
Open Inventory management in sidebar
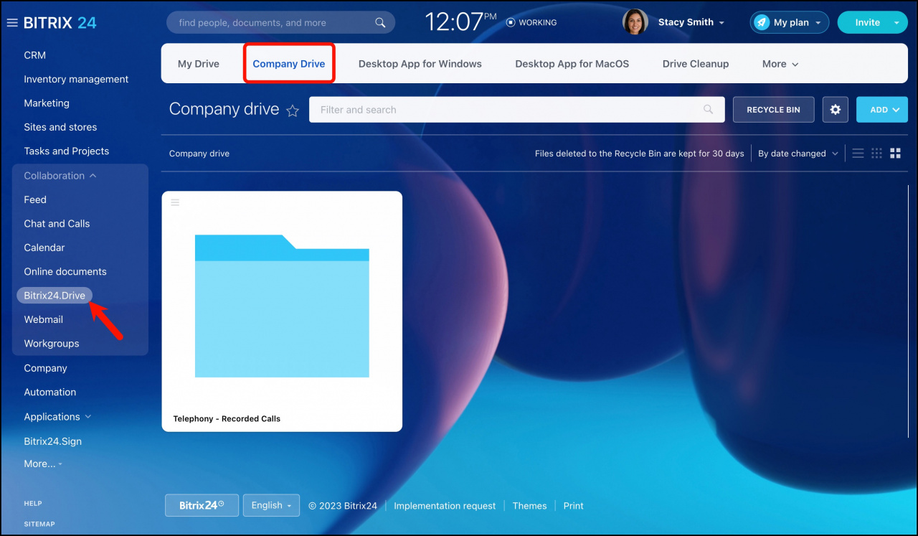point(76,79)
